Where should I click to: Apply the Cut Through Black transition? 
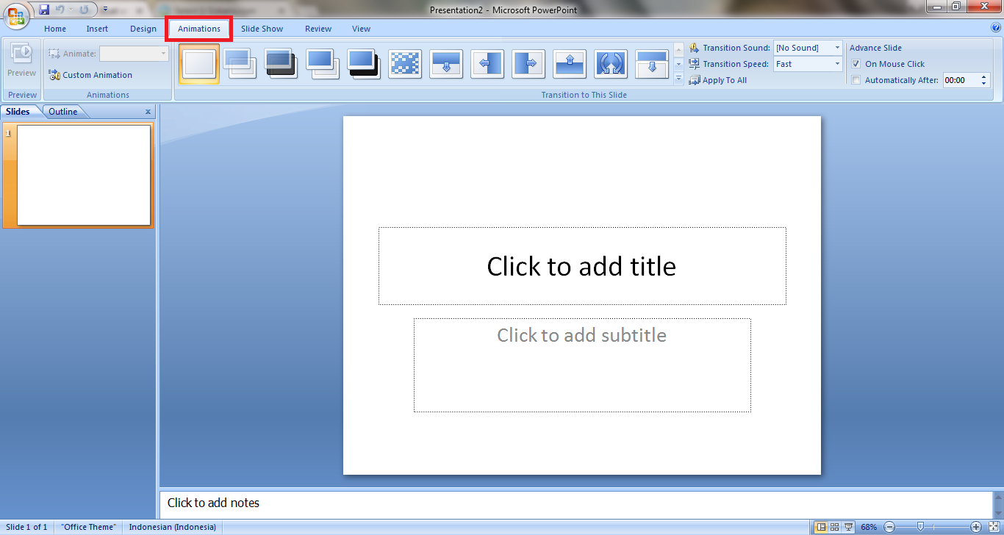(364, 64)
